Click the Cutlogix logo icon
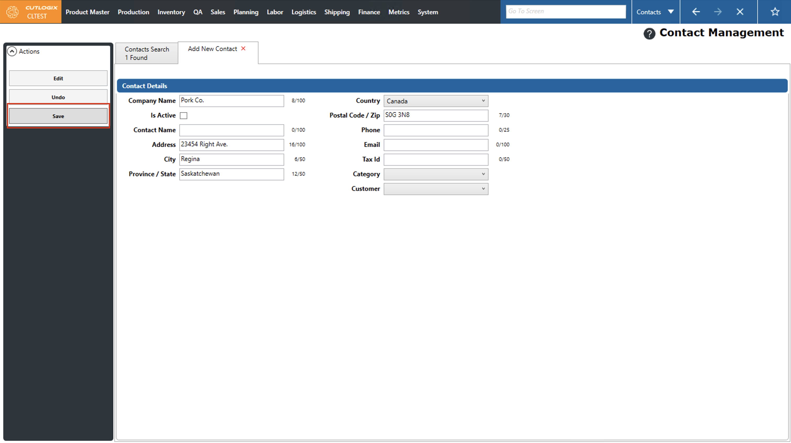 click(13, 12)
